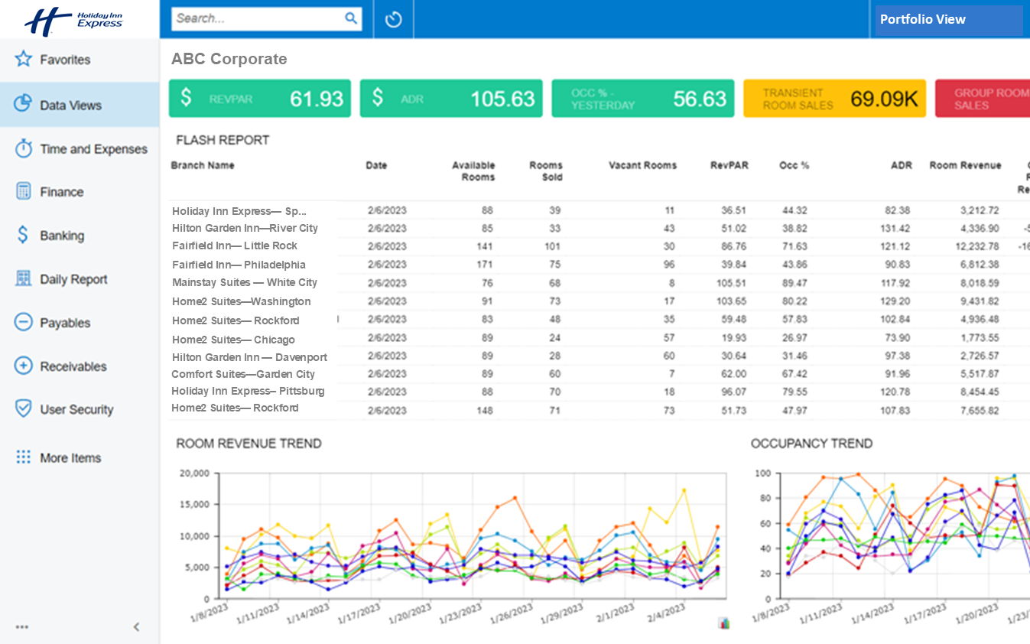Click the Time and Expenses stopwatch icon
The image size is (1030, 644).
24,148
